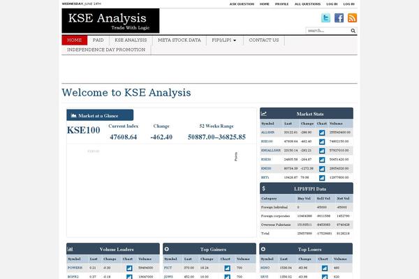Click the LIPI/FIPI Data panel header

pos(307,188)
